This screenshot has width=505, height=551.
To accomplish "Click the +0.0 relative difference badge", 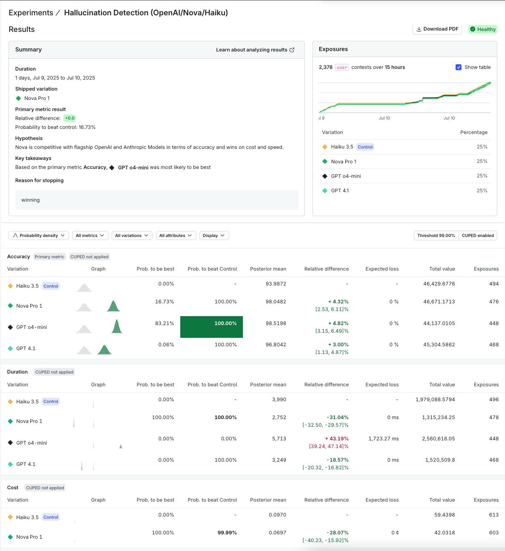I will point(70,118).
